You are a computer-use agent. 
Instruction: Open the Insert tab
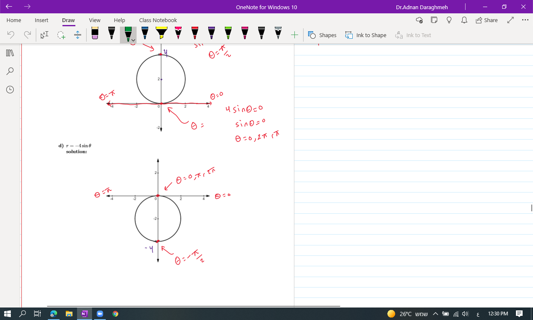[x=41, y=20]
